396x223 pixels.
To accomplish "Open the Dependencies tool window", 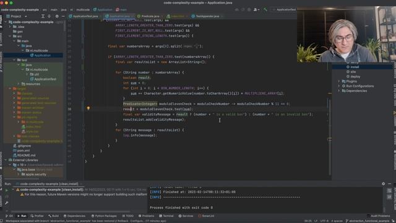I will coord(74,216).
